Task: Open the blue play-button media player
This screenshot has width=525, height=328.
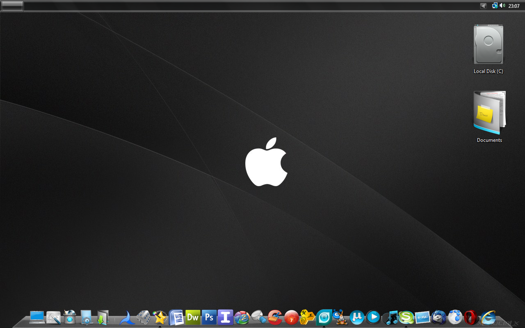Action: tap(373, 317)
